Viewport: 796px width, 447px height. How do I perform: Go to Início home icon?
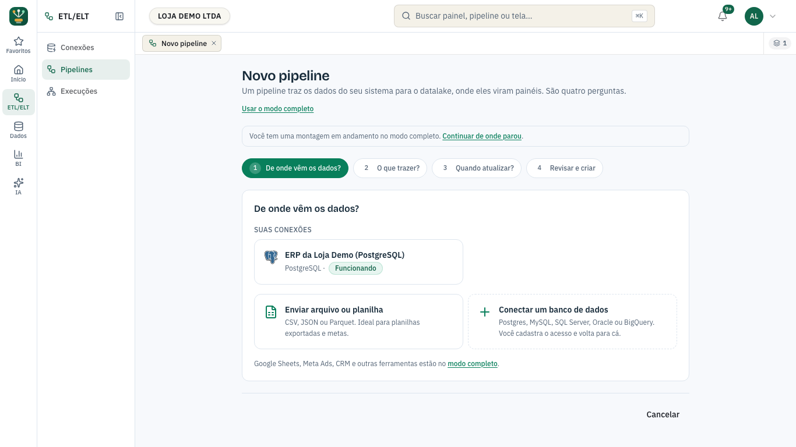(19, 73)
